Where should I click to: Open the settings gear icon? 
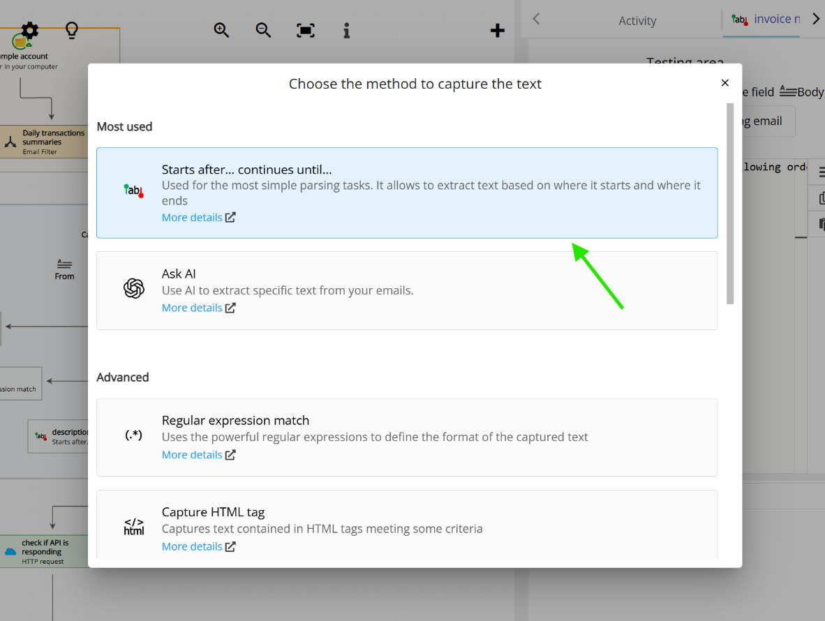click(29, 30)
